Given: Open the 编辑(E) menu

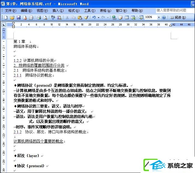Looking at the screenshot, I should [26, 11].
